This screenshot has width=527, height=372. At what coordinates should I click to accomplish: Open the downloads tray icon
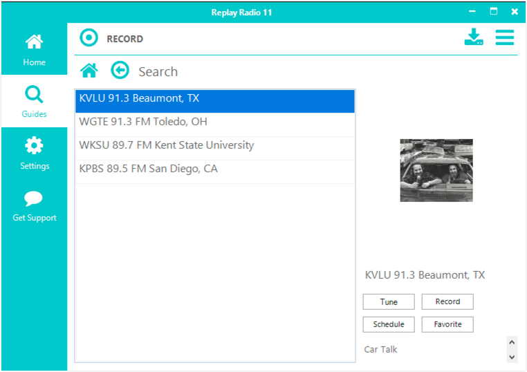(x=474, y=37)
